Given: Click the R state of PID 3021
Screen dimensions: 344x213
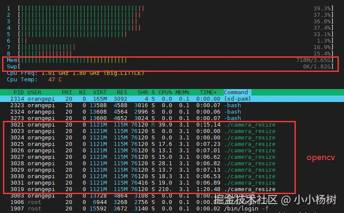Looking at the screenshot, I should click(x=153, y=125).
